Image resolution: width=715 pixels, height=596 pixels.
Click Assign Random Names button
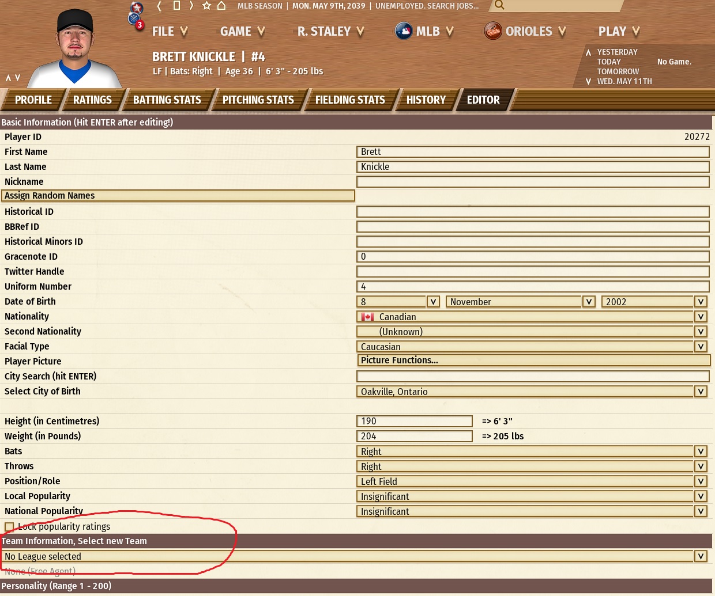coord(178,196)
